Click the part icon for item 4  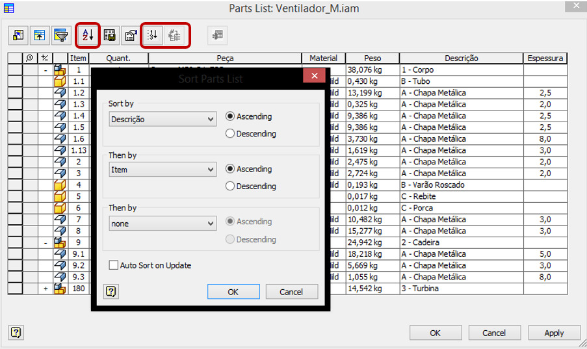tap(60, 185)
